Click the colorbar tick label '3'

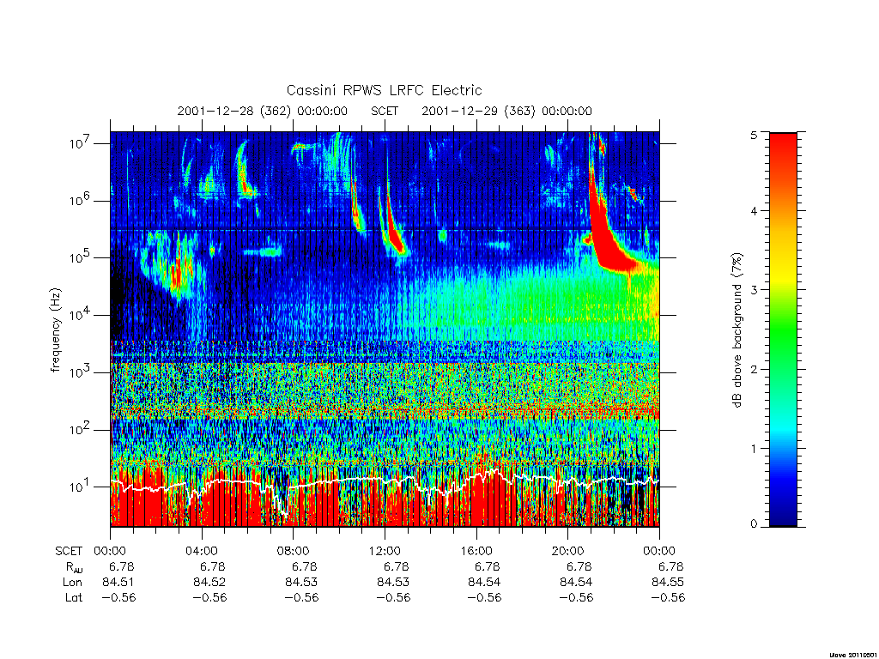pyautogui.click(x=754, y=290)
